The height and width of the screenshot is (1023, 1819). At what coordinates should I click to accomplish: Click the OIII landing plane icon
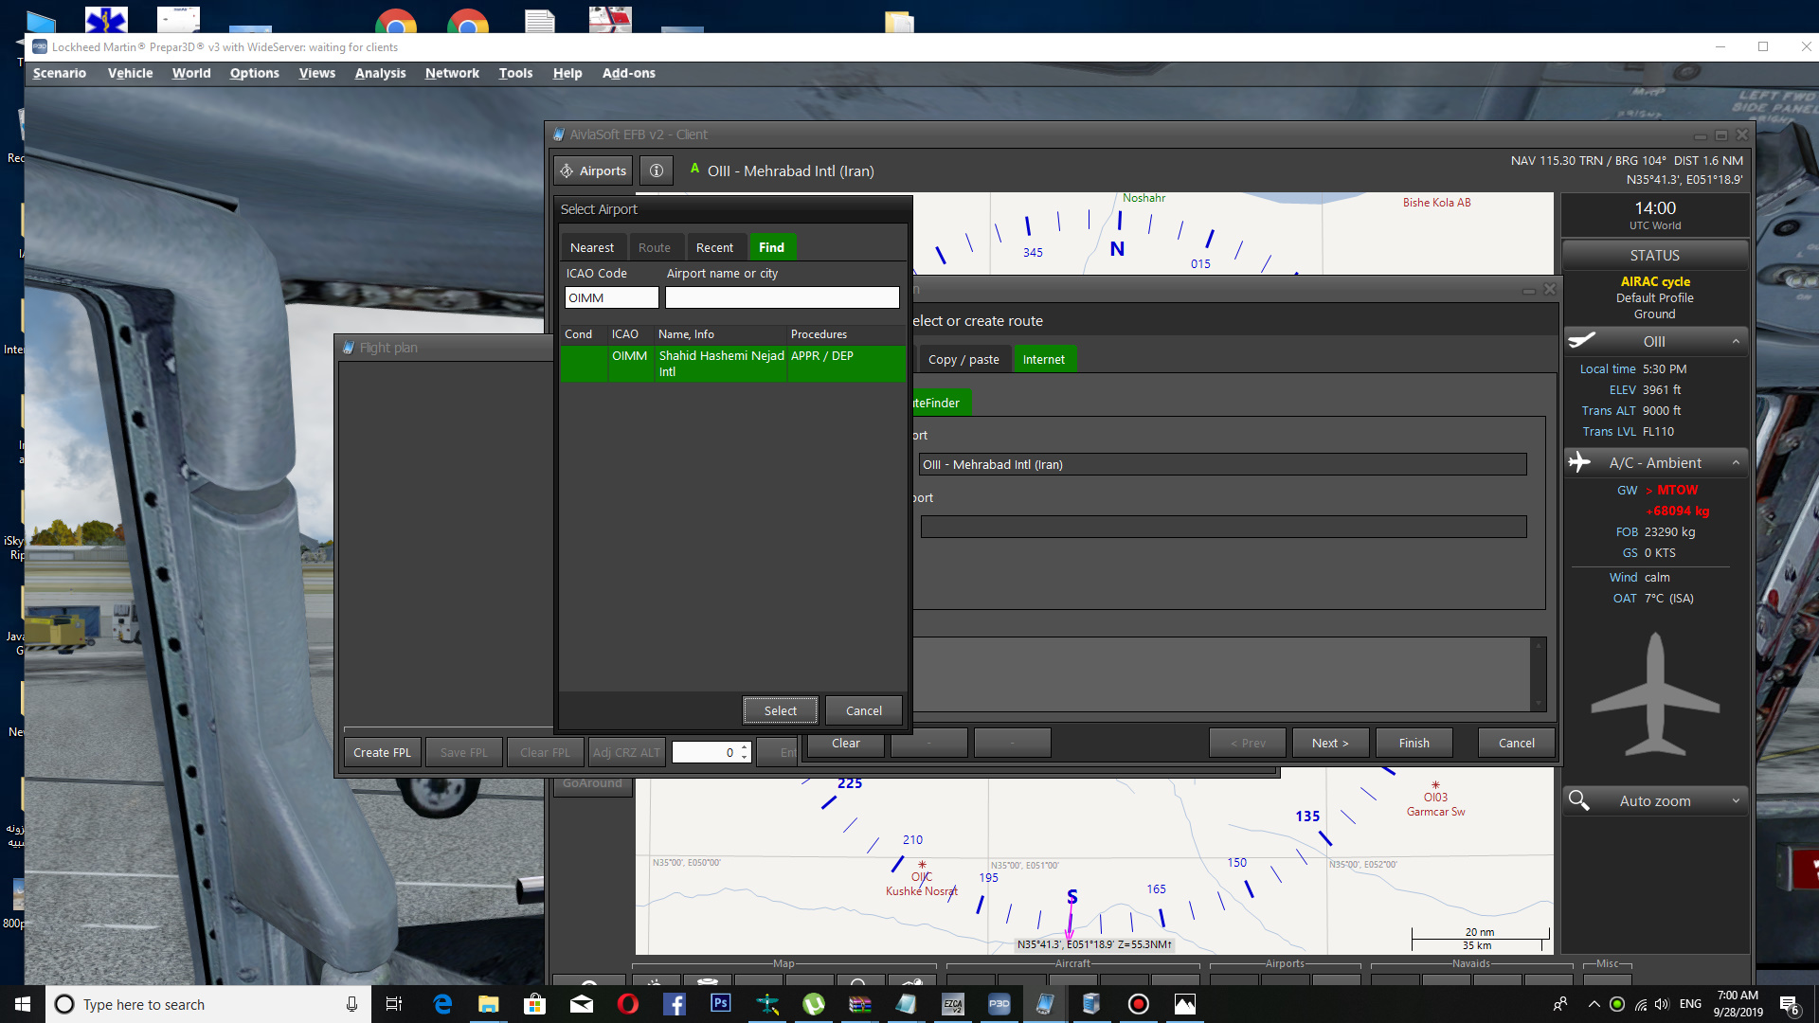click(x=1581, y=340)
